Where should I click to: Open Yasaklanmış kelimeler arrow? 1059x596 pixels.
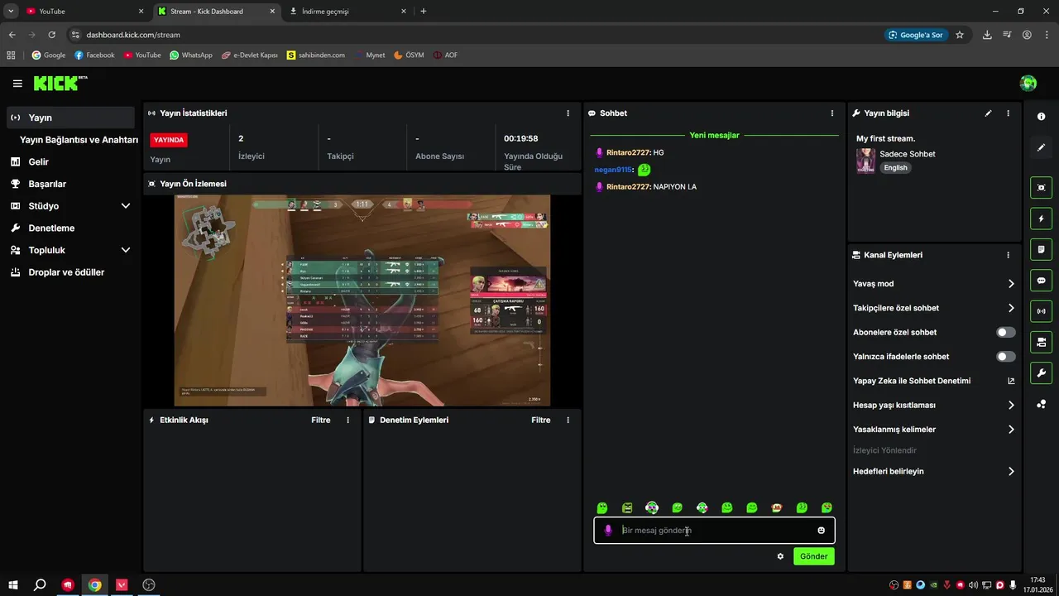(1011, 430)
